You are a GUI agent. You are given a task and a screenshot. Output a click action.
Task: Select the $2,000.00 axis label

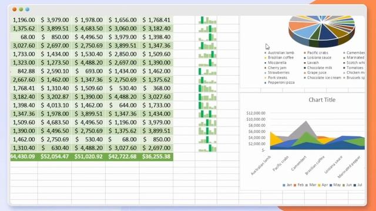257,144
